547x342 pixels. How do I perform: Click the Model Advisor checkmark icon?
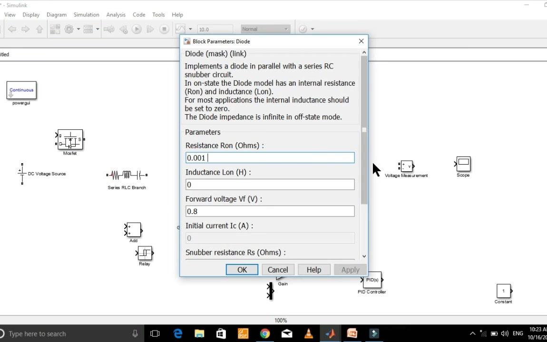click(303, 29)
